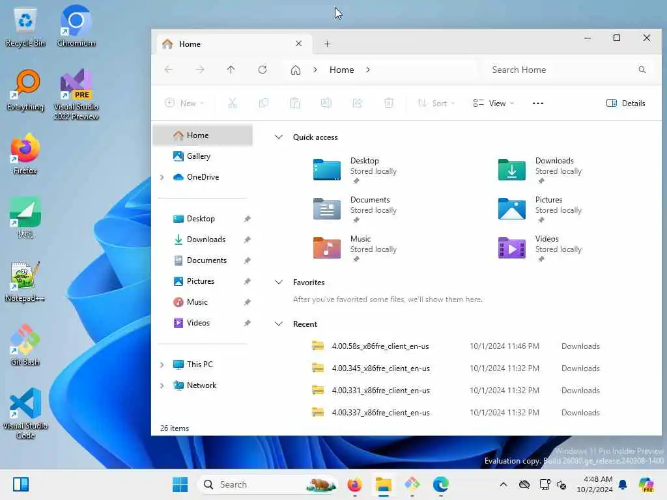Click the Copy icon in toolbar
The image size is (667, 500).
(264, 103)
